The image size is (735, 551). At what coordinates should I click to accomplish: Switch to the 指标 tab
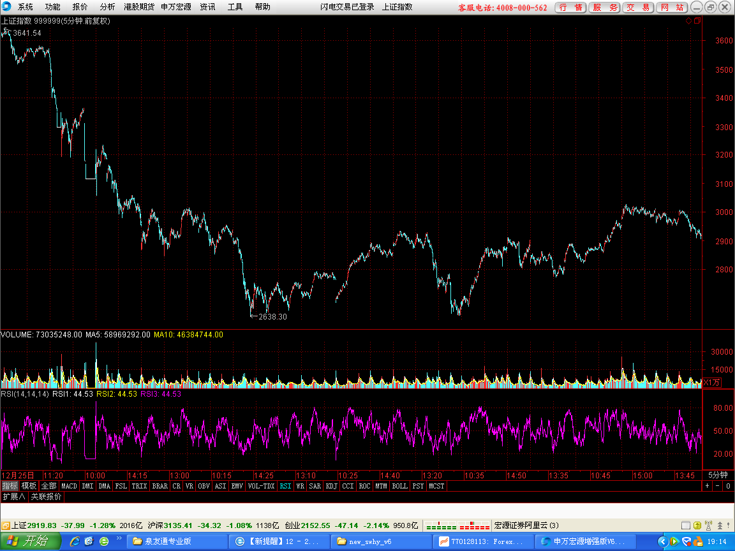coord(10,486)
